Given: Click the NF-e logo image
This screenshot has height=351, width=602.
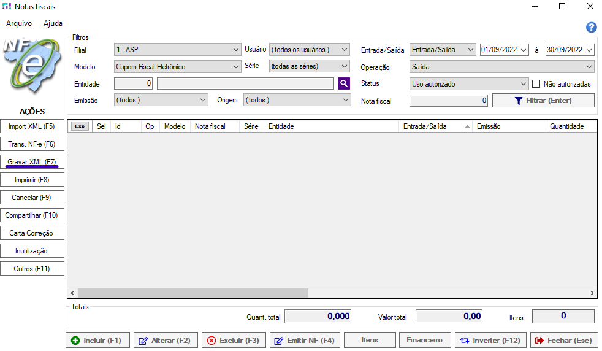Looking at the screenshot, I should tap(31, 71).
